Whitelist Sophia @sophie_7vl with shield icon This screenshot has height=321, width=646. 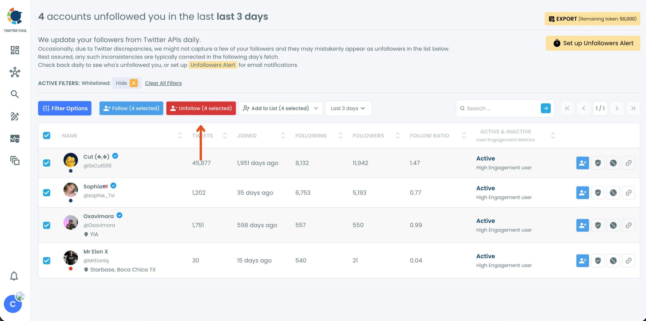pyautogui.click(x=598, y=193)
